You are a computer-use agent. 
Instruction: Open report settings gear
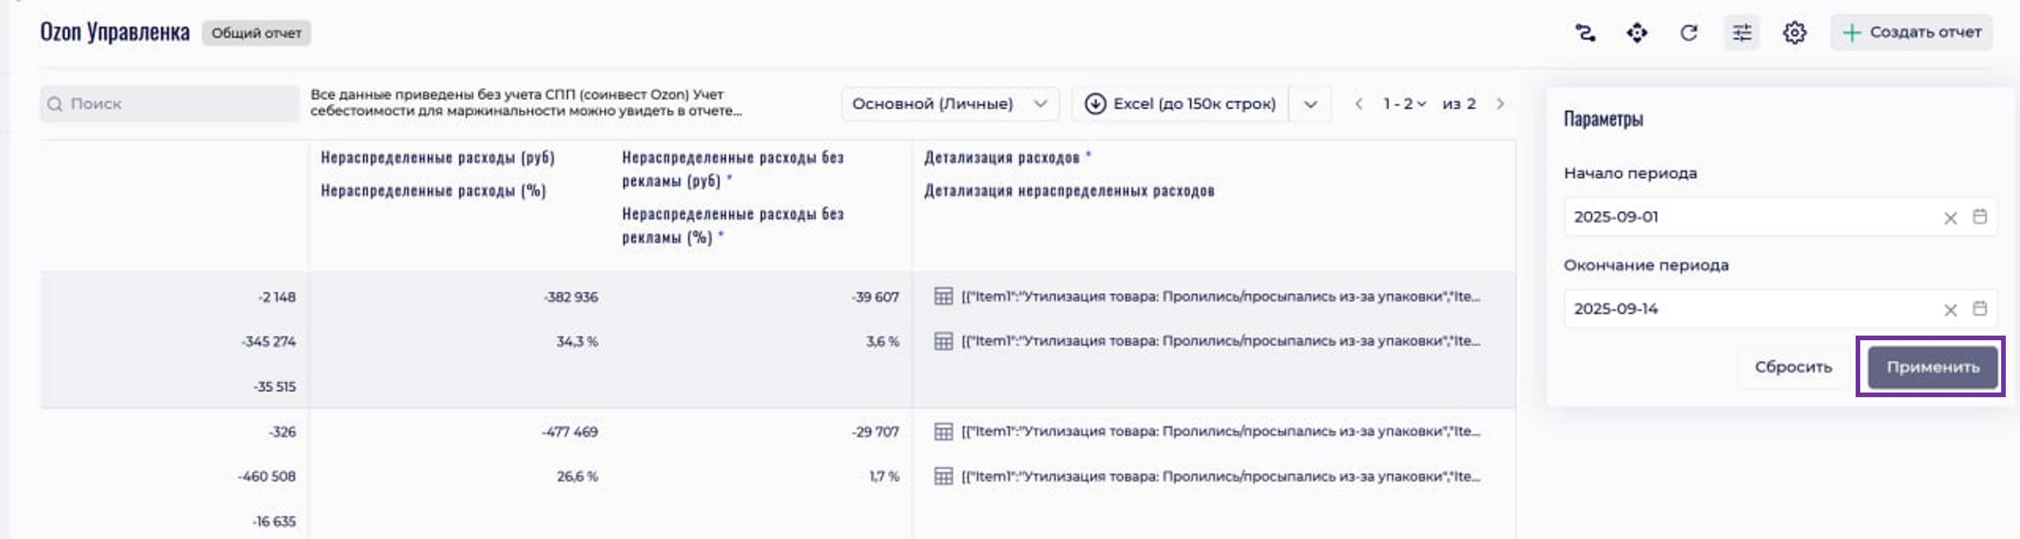1794,33
